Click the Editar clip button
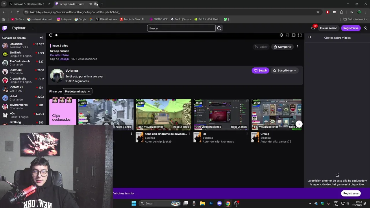 (x=261, y=47)
